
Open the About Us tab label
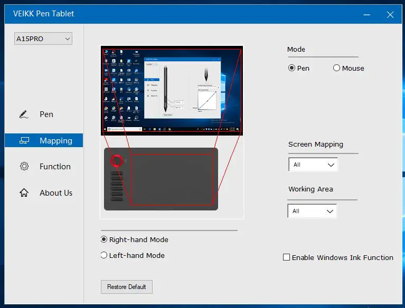(x=56, y=192)
